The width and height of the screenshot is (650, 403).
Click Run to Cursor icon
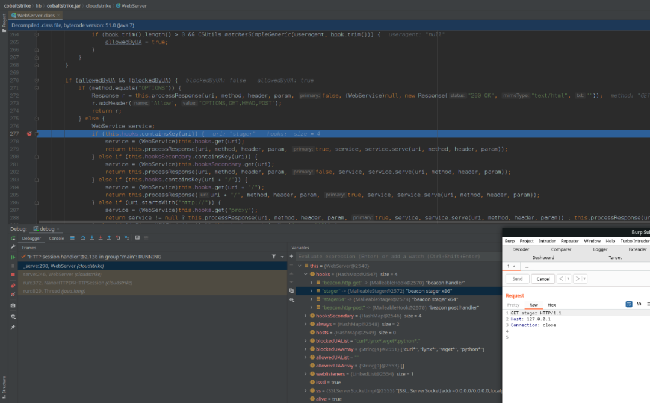coord(126,238)
